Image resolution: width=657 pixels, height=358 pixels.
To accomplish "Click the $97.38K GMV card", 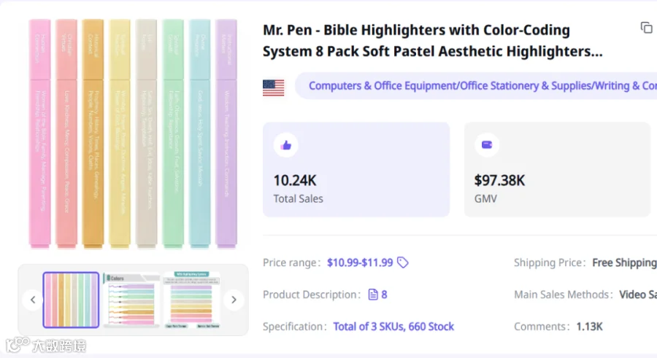I will 557,170.
